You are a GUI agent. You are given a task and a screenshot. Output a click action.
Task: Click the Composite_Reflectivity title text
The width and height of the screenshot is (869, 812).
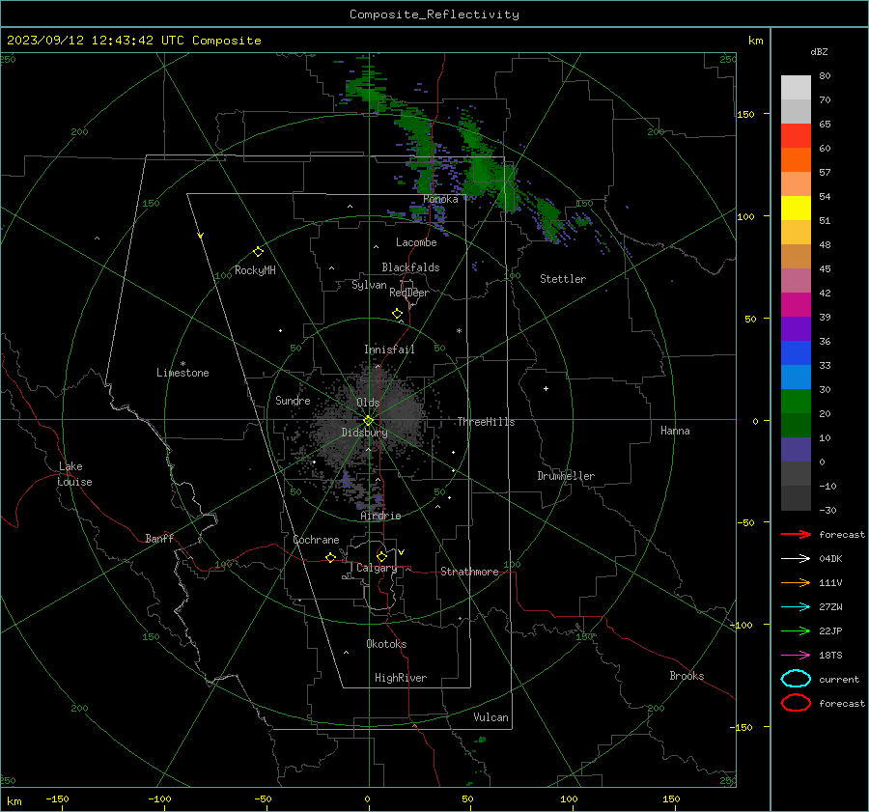pos(434,14)
